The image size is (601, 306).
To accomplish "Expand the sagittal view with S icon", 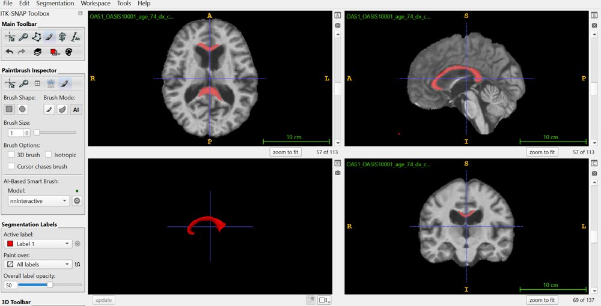I will coord(594,16).
